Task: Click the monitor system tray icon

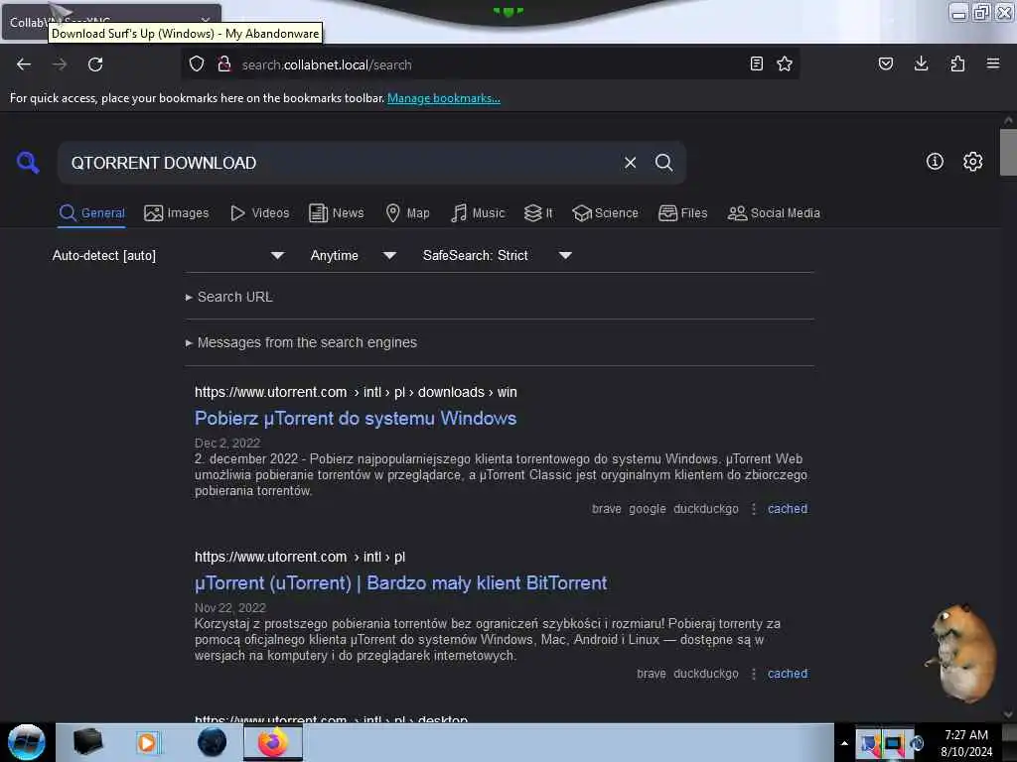Action: point(894,743)
